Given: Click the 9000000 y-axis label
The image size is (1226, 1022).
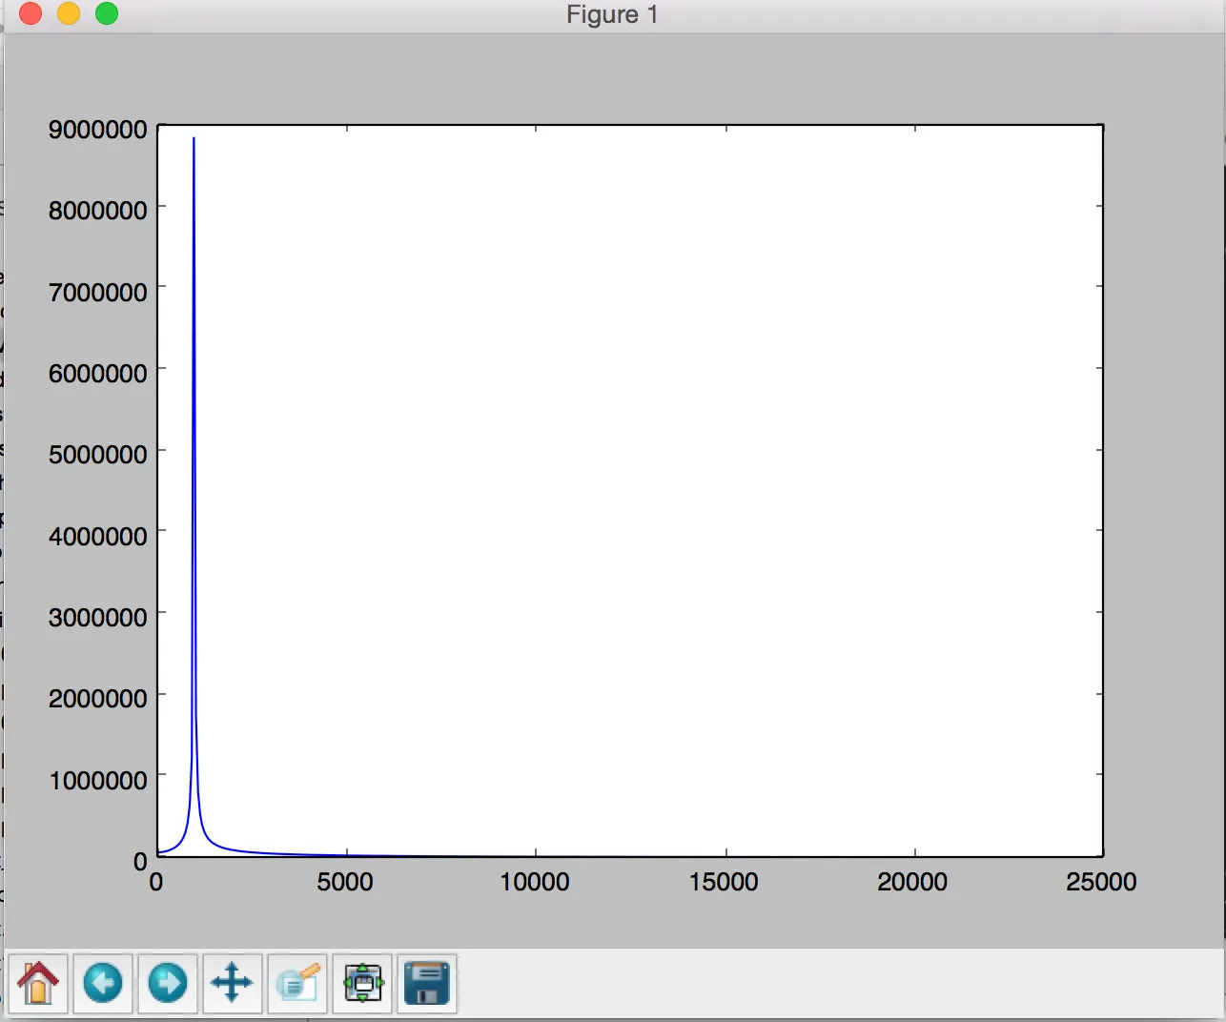Looking at the screenshot, I should pos(98,129).
